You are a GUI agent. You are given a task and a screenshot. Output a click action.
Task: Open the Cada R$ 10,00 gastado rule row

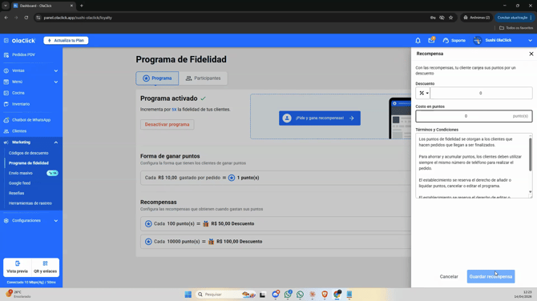(276, 178)
